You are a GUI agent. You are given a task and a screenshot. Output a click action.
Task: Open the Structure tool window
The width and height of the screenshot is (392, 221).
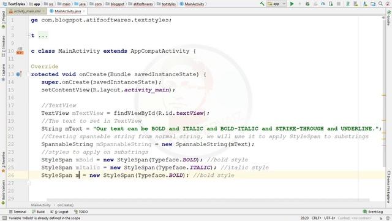click(3, 47)
